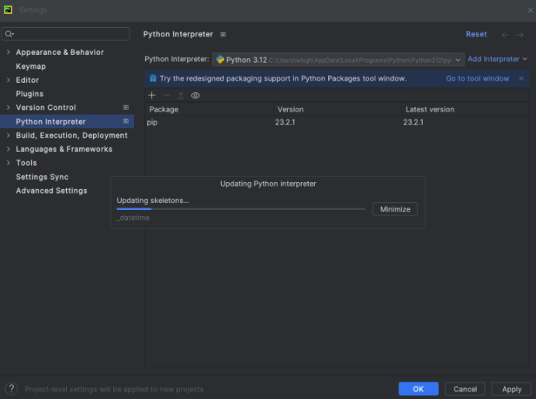The height and width of the screenshot is (399, 536).
Task: Dismiss the packaging support banner
Action: [x=521, y=78]
